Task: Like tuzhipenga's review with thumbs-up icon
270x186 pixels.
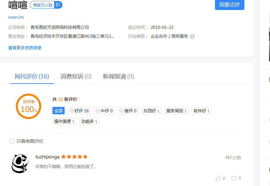Action: coord(218,178)
